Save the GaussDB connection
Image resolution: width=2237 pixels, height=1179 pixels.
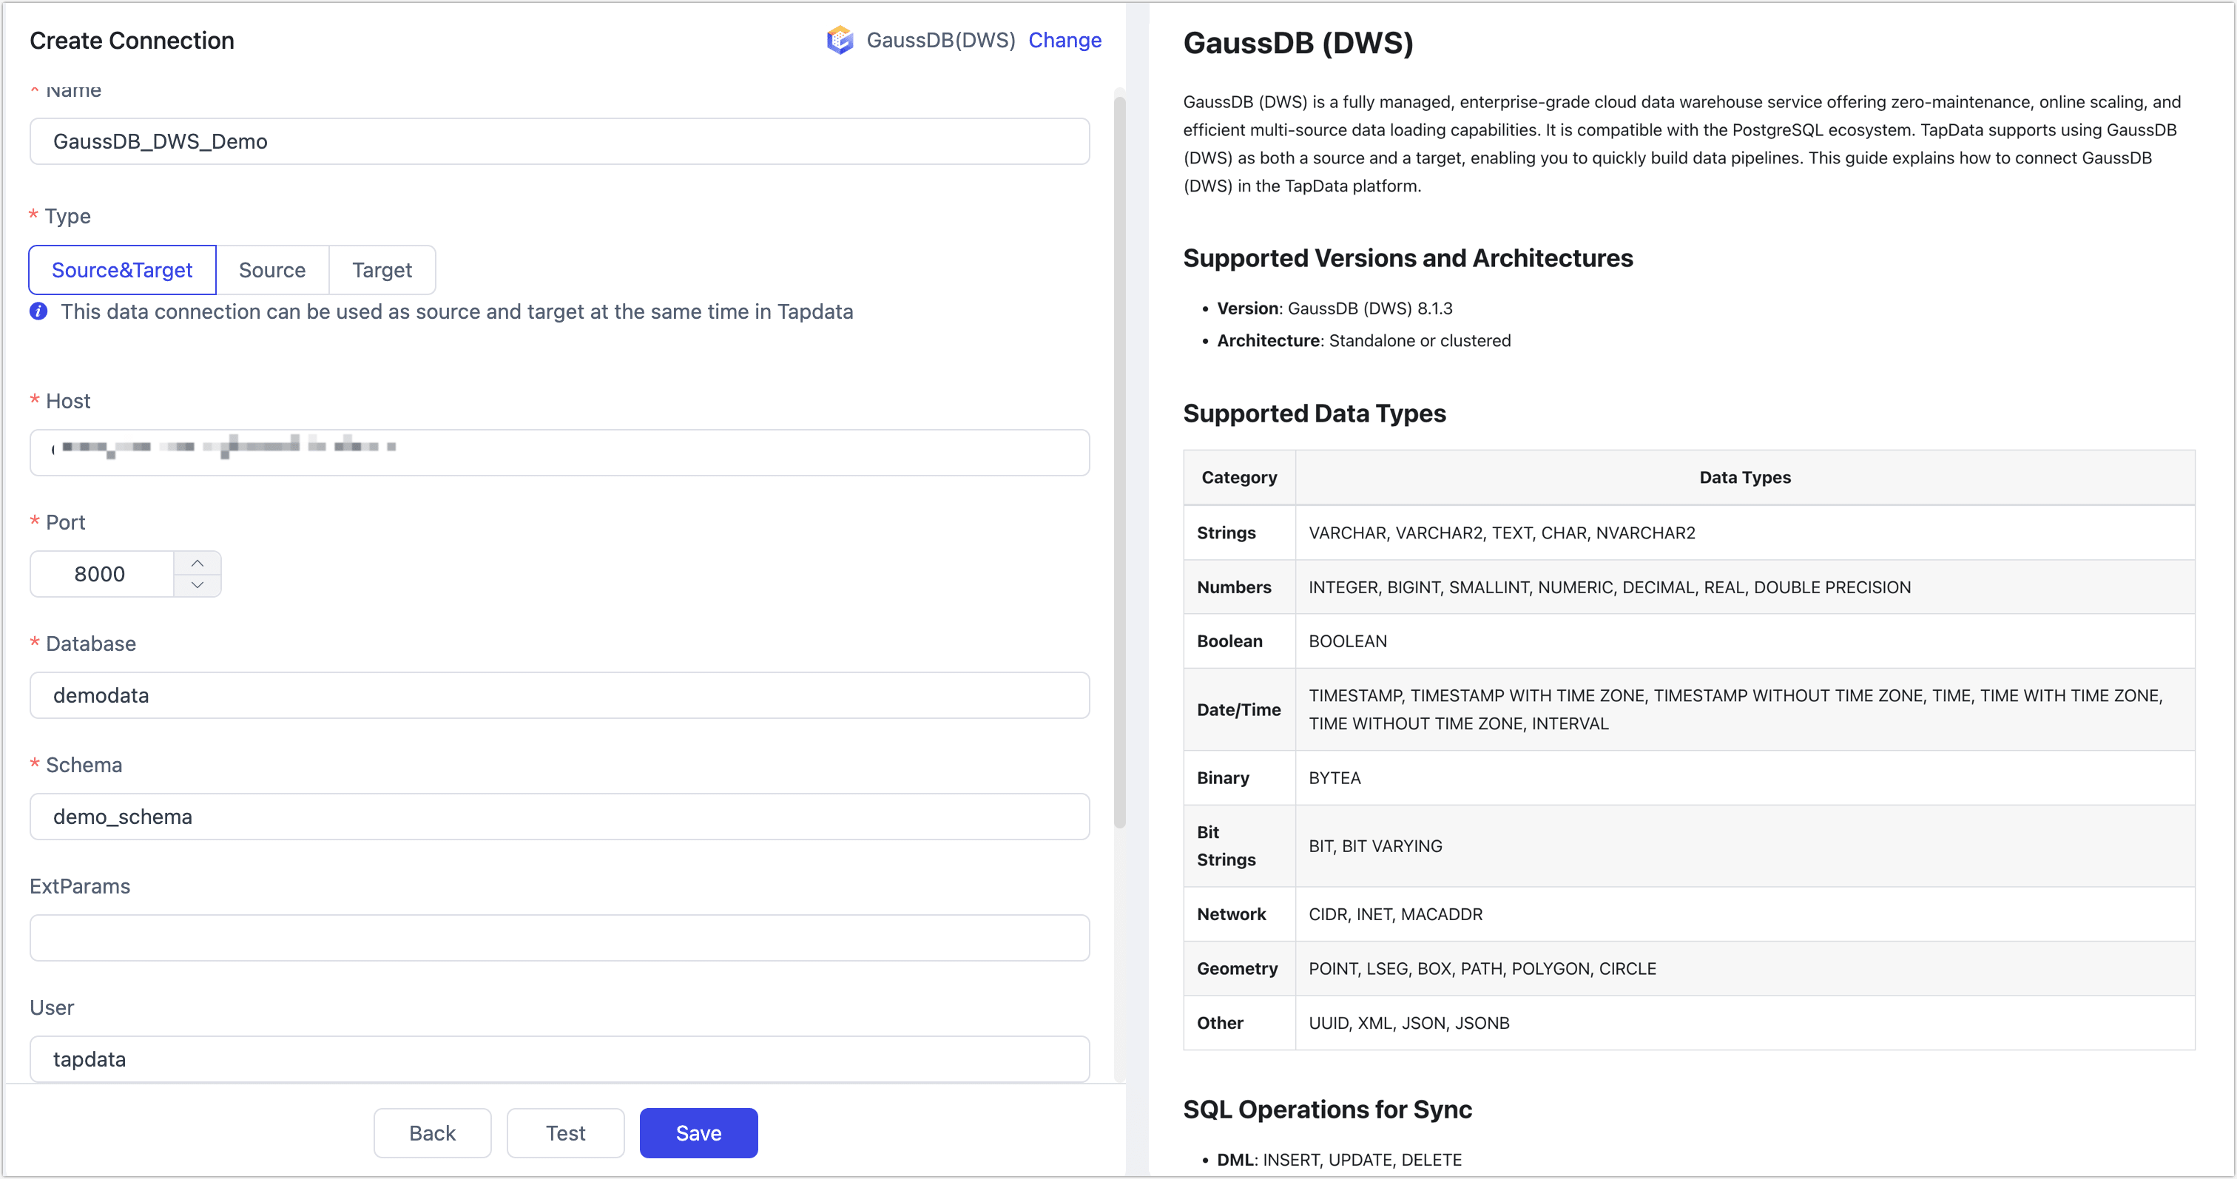click(698, 1133)
